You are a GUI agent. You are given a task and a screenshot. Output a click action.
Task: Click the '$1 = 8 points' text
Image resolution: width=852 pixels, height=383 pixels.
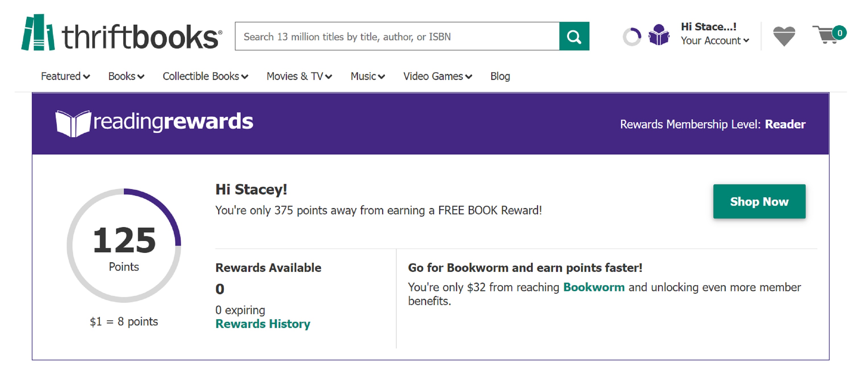click(x=124, y=321)
